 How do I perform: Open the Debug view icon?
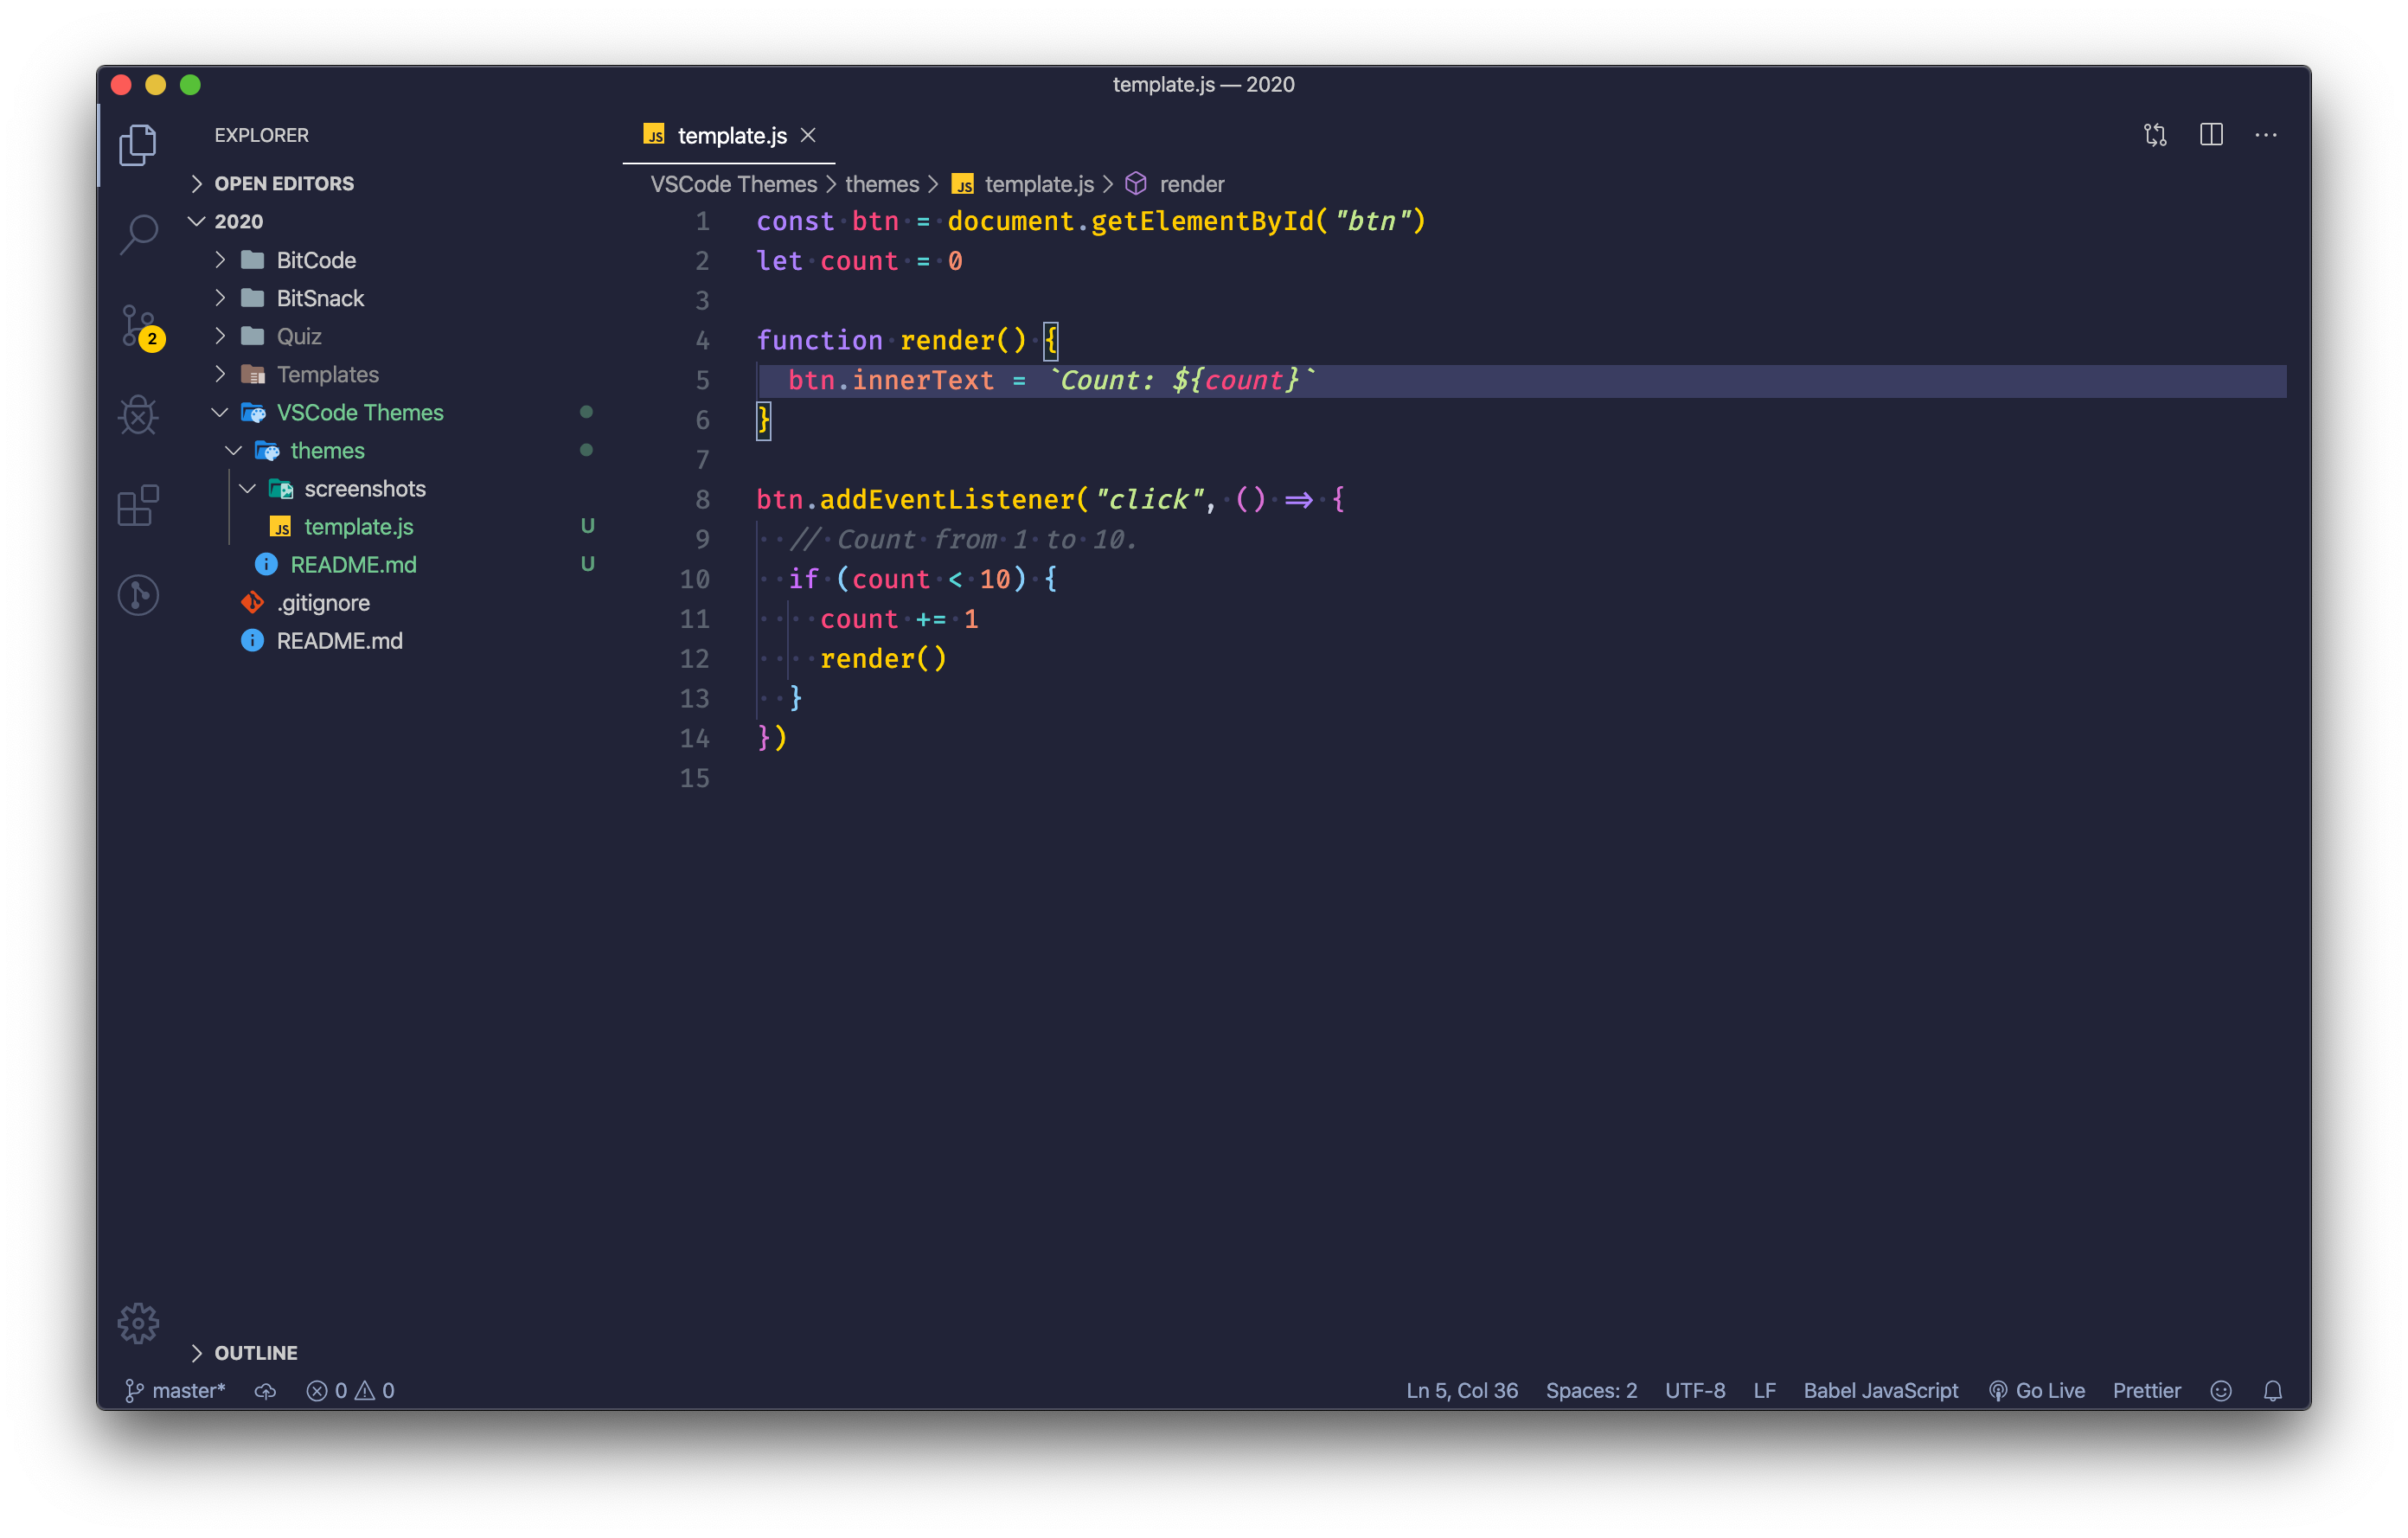click(x=138, y=415)
